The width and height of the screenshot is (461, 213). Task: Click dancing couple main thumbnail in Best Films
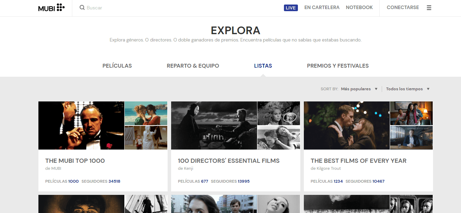pos(347,125)
